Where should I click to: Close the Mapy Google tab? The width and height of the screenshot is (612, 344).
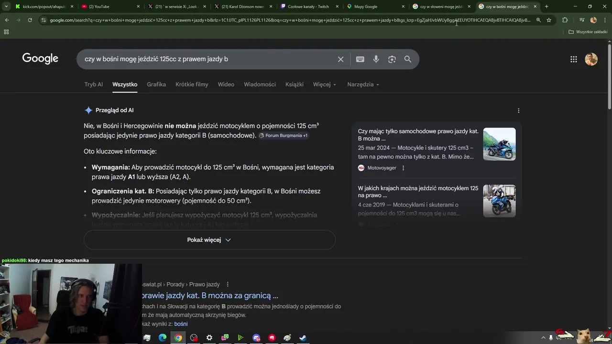coord(403,6)
